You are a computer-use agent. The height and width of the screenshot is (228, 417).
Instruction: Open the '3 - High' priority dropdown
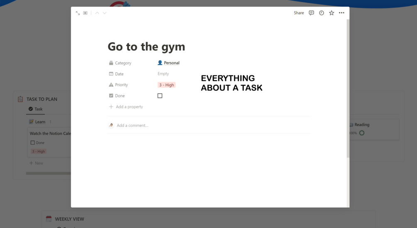tap(166, 85)
